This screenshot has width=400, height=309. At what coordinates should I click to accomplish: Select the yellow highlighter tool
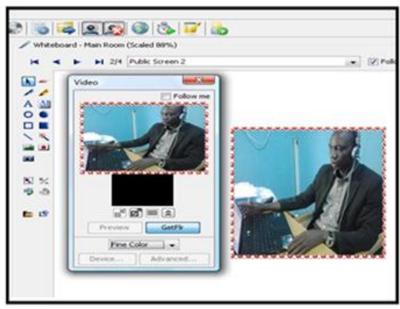(44, 93)
